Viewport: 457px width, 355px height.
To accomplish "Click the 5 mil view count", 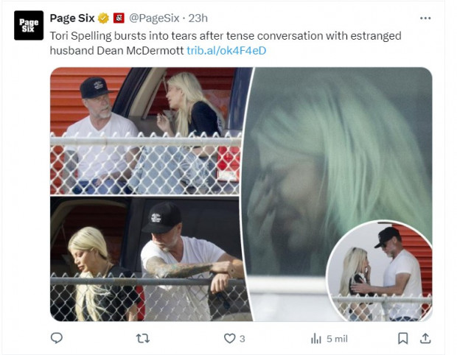I will tap(337, 339).
